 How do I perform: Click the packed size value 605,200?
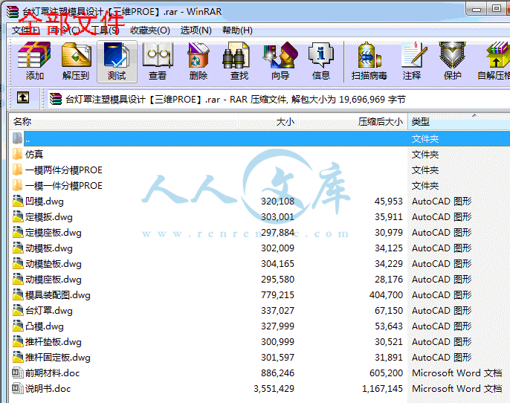tap(386, 373)
